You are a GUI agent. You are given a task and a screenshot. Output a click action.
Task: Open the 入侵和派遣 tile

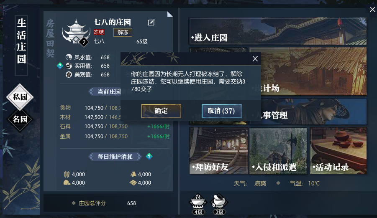(x=278, y=150)
